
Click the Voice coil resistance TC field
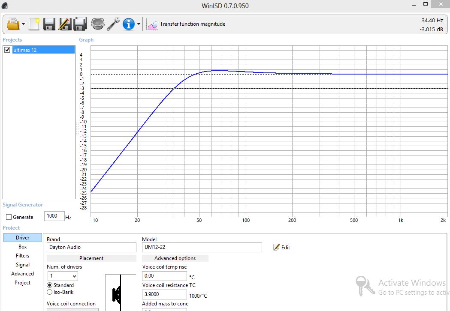tap(164, 294)
